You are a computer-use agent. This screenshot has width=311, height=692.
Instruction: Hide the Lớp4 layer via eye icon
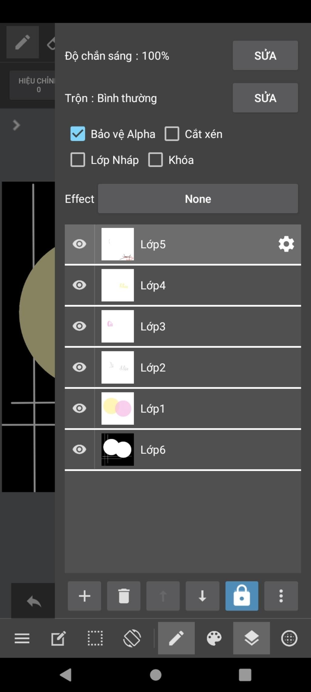(x=80, y=285)
